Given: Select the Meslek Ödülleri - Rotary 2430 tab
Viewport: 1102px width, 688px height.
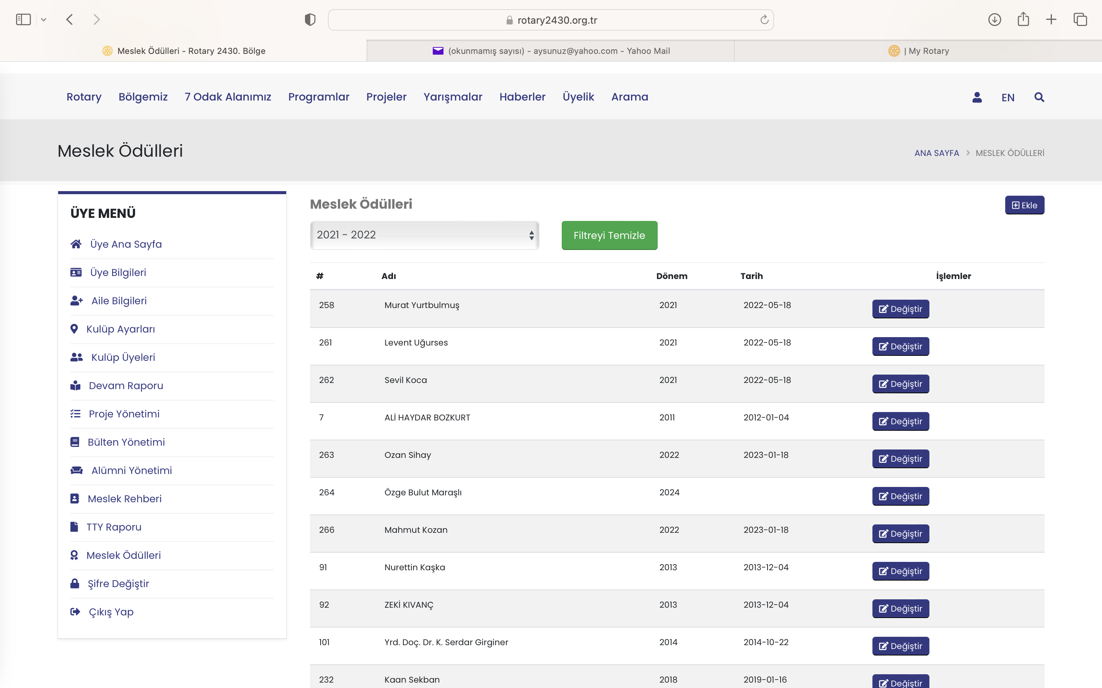Looking at the screenshot, I should point(183,51).
